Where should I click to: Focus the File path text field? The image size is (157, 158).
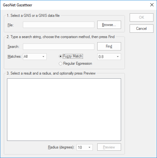click(58, 25)
